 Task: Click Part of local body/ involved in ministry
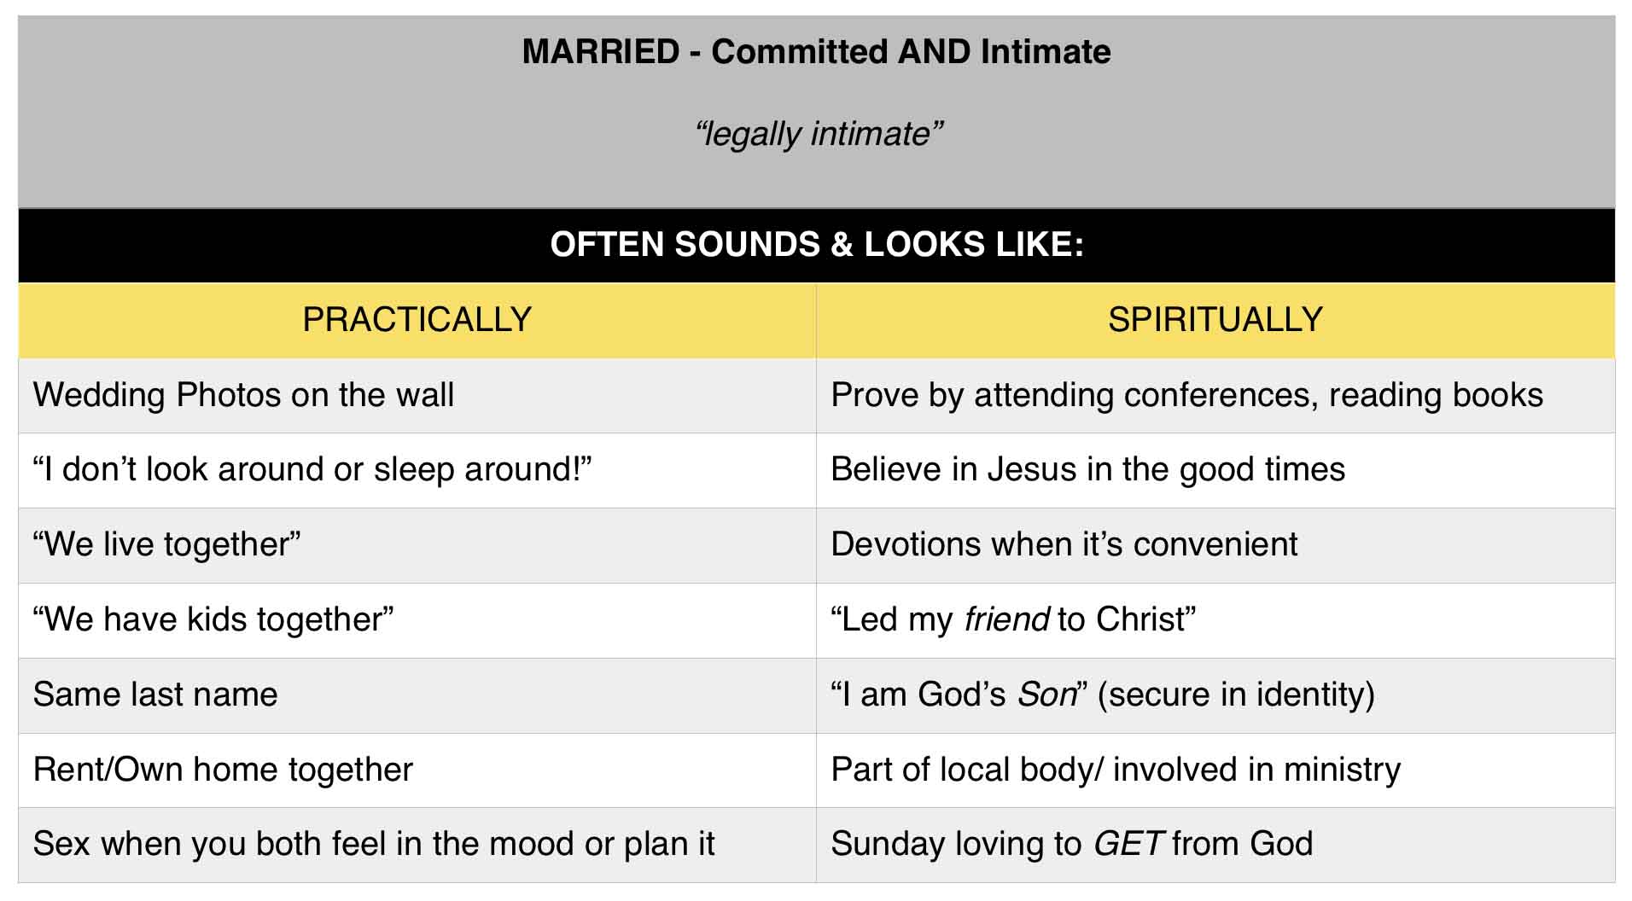1215,770
